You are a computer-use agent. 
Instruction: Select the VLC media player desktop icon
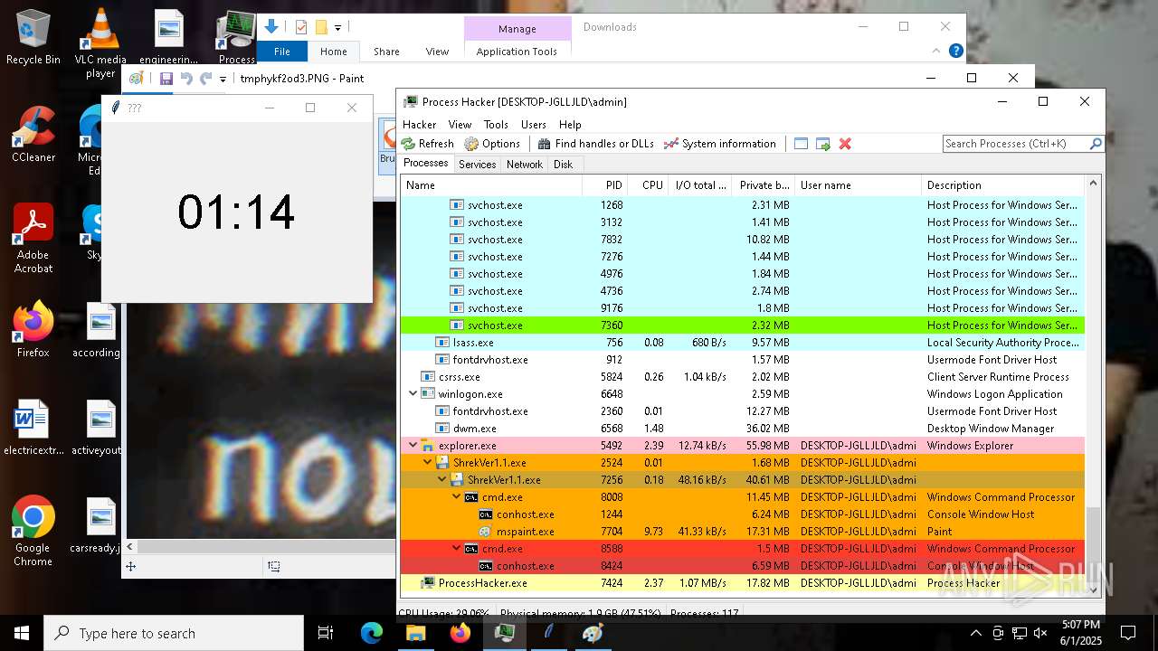coord(100,43)
